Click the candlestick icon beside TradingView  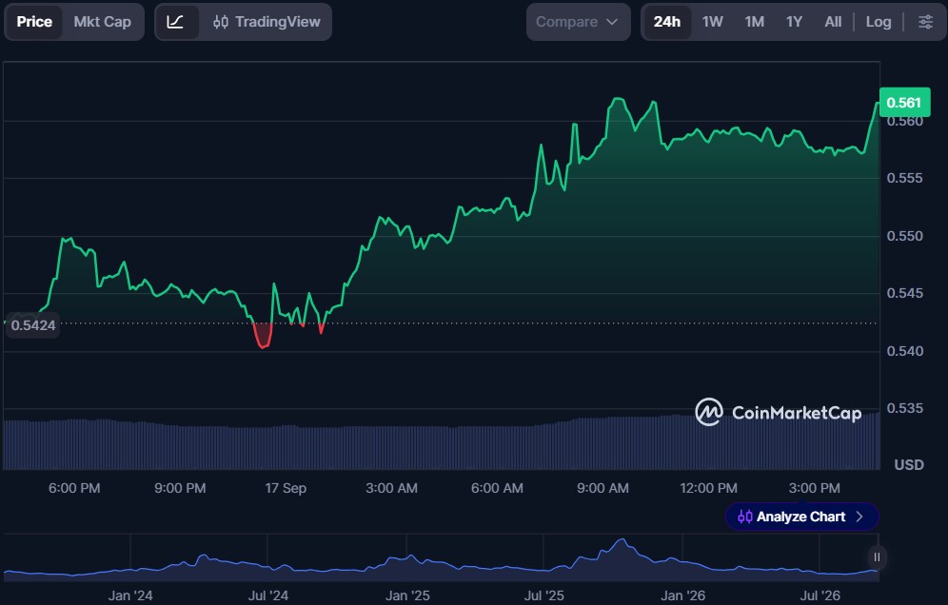point(221,22)
